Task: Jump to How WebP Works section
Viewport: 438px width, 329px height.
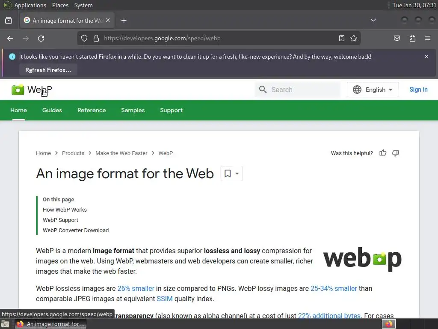Action: tap(65, 209)
